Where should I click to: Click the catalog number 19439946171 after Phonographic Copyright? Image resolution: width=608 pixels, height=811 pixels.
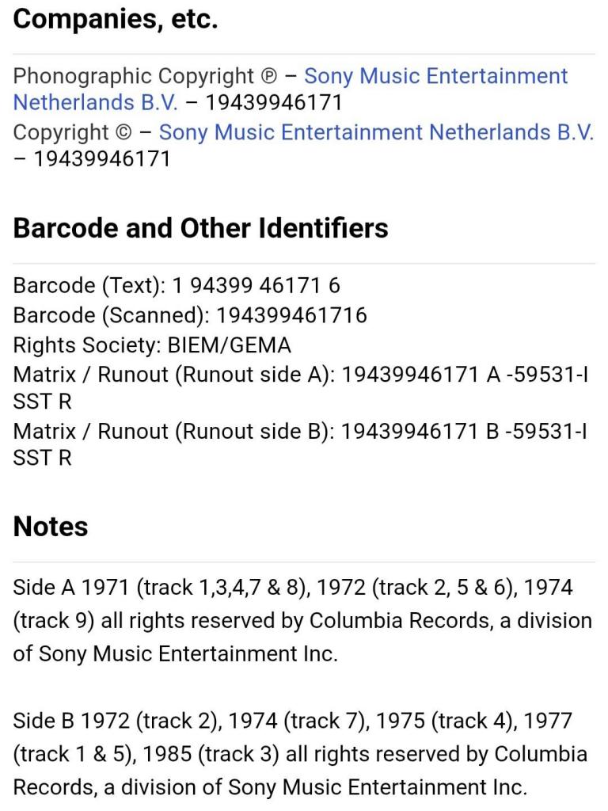pyautogui.click(x=274, y=102)
